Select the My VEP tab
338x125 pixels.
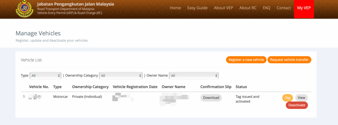point(304,9)
